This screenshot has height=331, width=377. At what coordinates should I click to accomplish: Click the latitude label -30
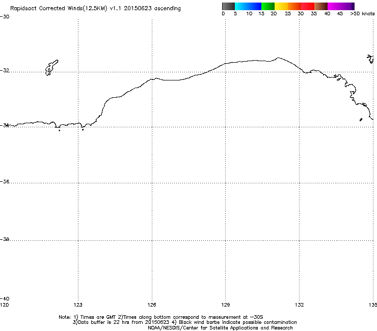[5, 17]
